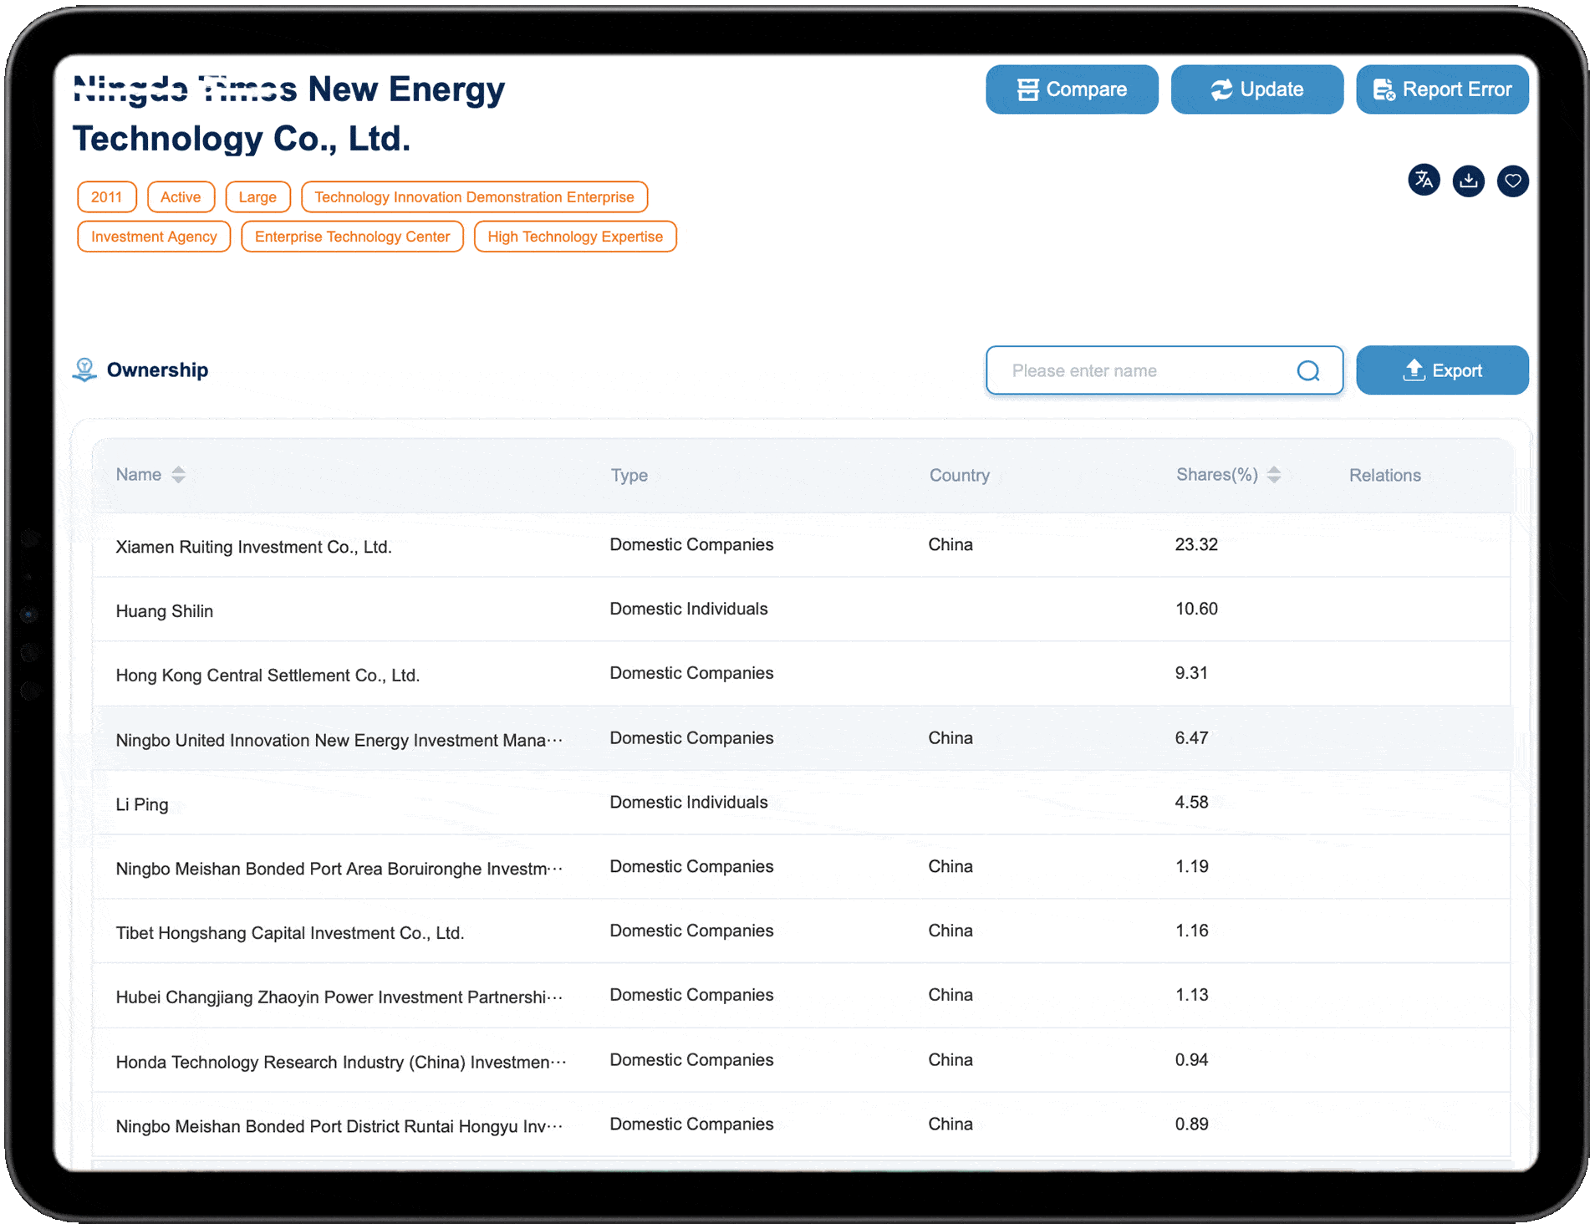
Task: Open the Report Error dialog
Action: pos(1442,89)
